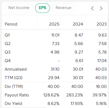Screen dimensions: 109x108
Task: Click TTM (Q3) 2023 value 40.03
Action: [101, 78]
